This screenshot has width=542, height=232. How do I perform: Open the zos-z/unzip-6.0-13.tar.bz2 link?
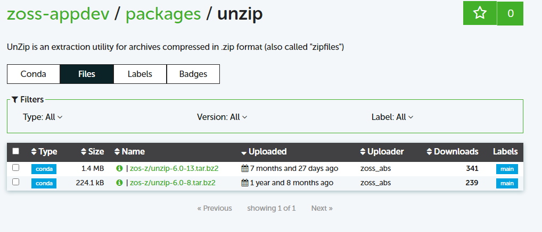[x=174, y=169]
